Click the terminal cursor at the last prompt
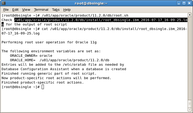Screen dimensions: 193x113 click(43, 87)
